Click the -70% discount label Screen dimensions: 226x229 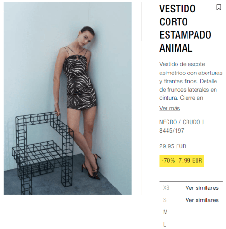point(168,161)
